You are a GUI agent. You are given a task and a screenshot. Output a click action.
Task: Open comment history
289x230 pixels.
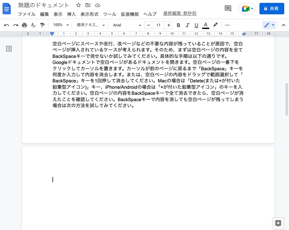coord(228,9)
